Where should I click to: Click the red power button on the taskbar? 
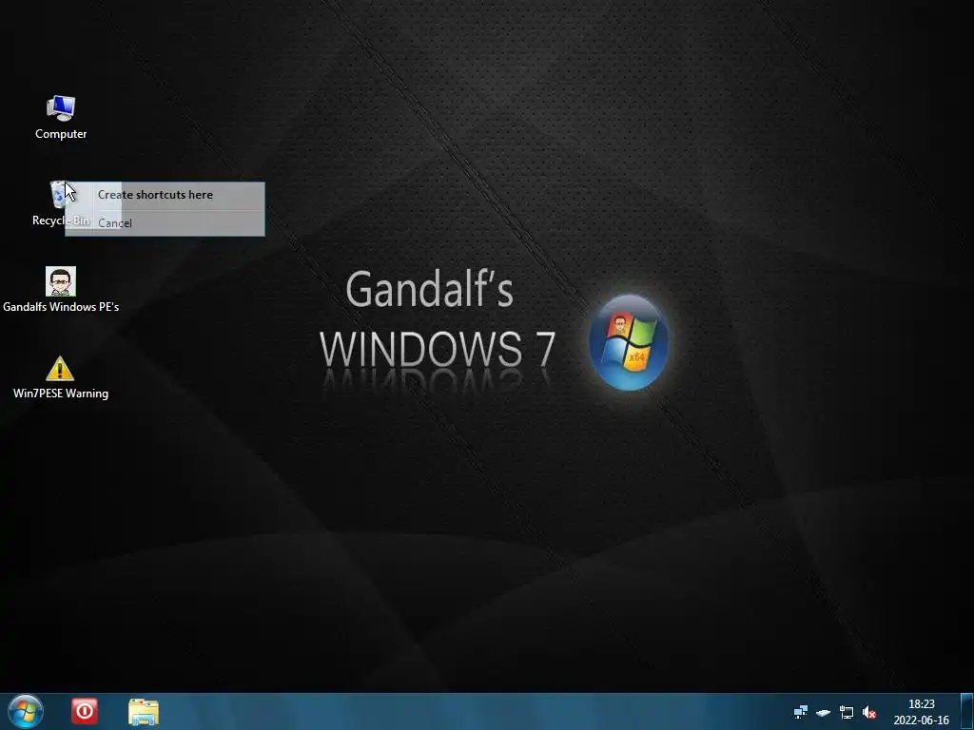(x=85, y=711)
